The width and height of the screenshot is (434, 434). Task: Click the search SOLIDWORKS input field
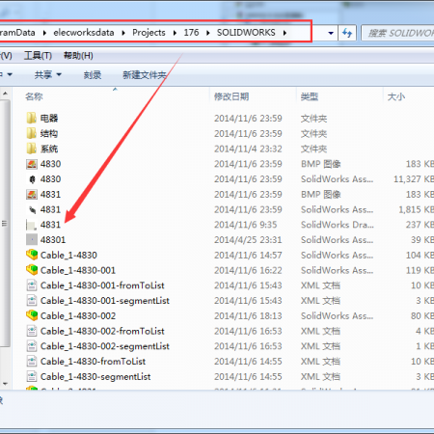click(398, 33)
